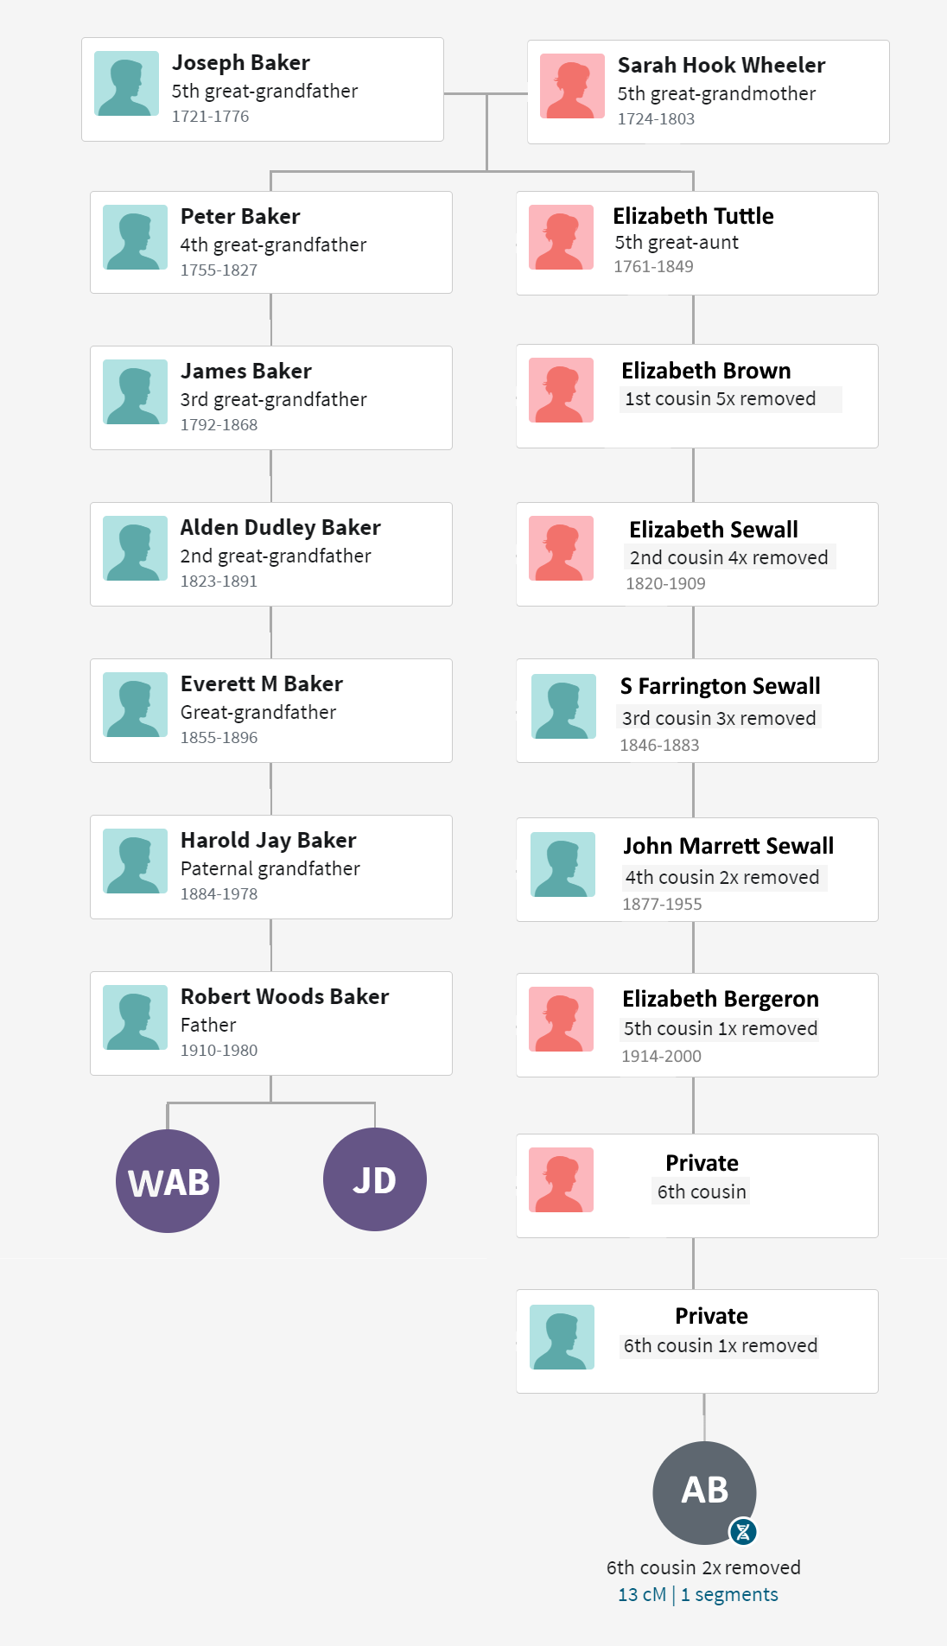Click the Private 6th cousin avatar
Screen dimensions: 947x1646
pos(561,1180)
